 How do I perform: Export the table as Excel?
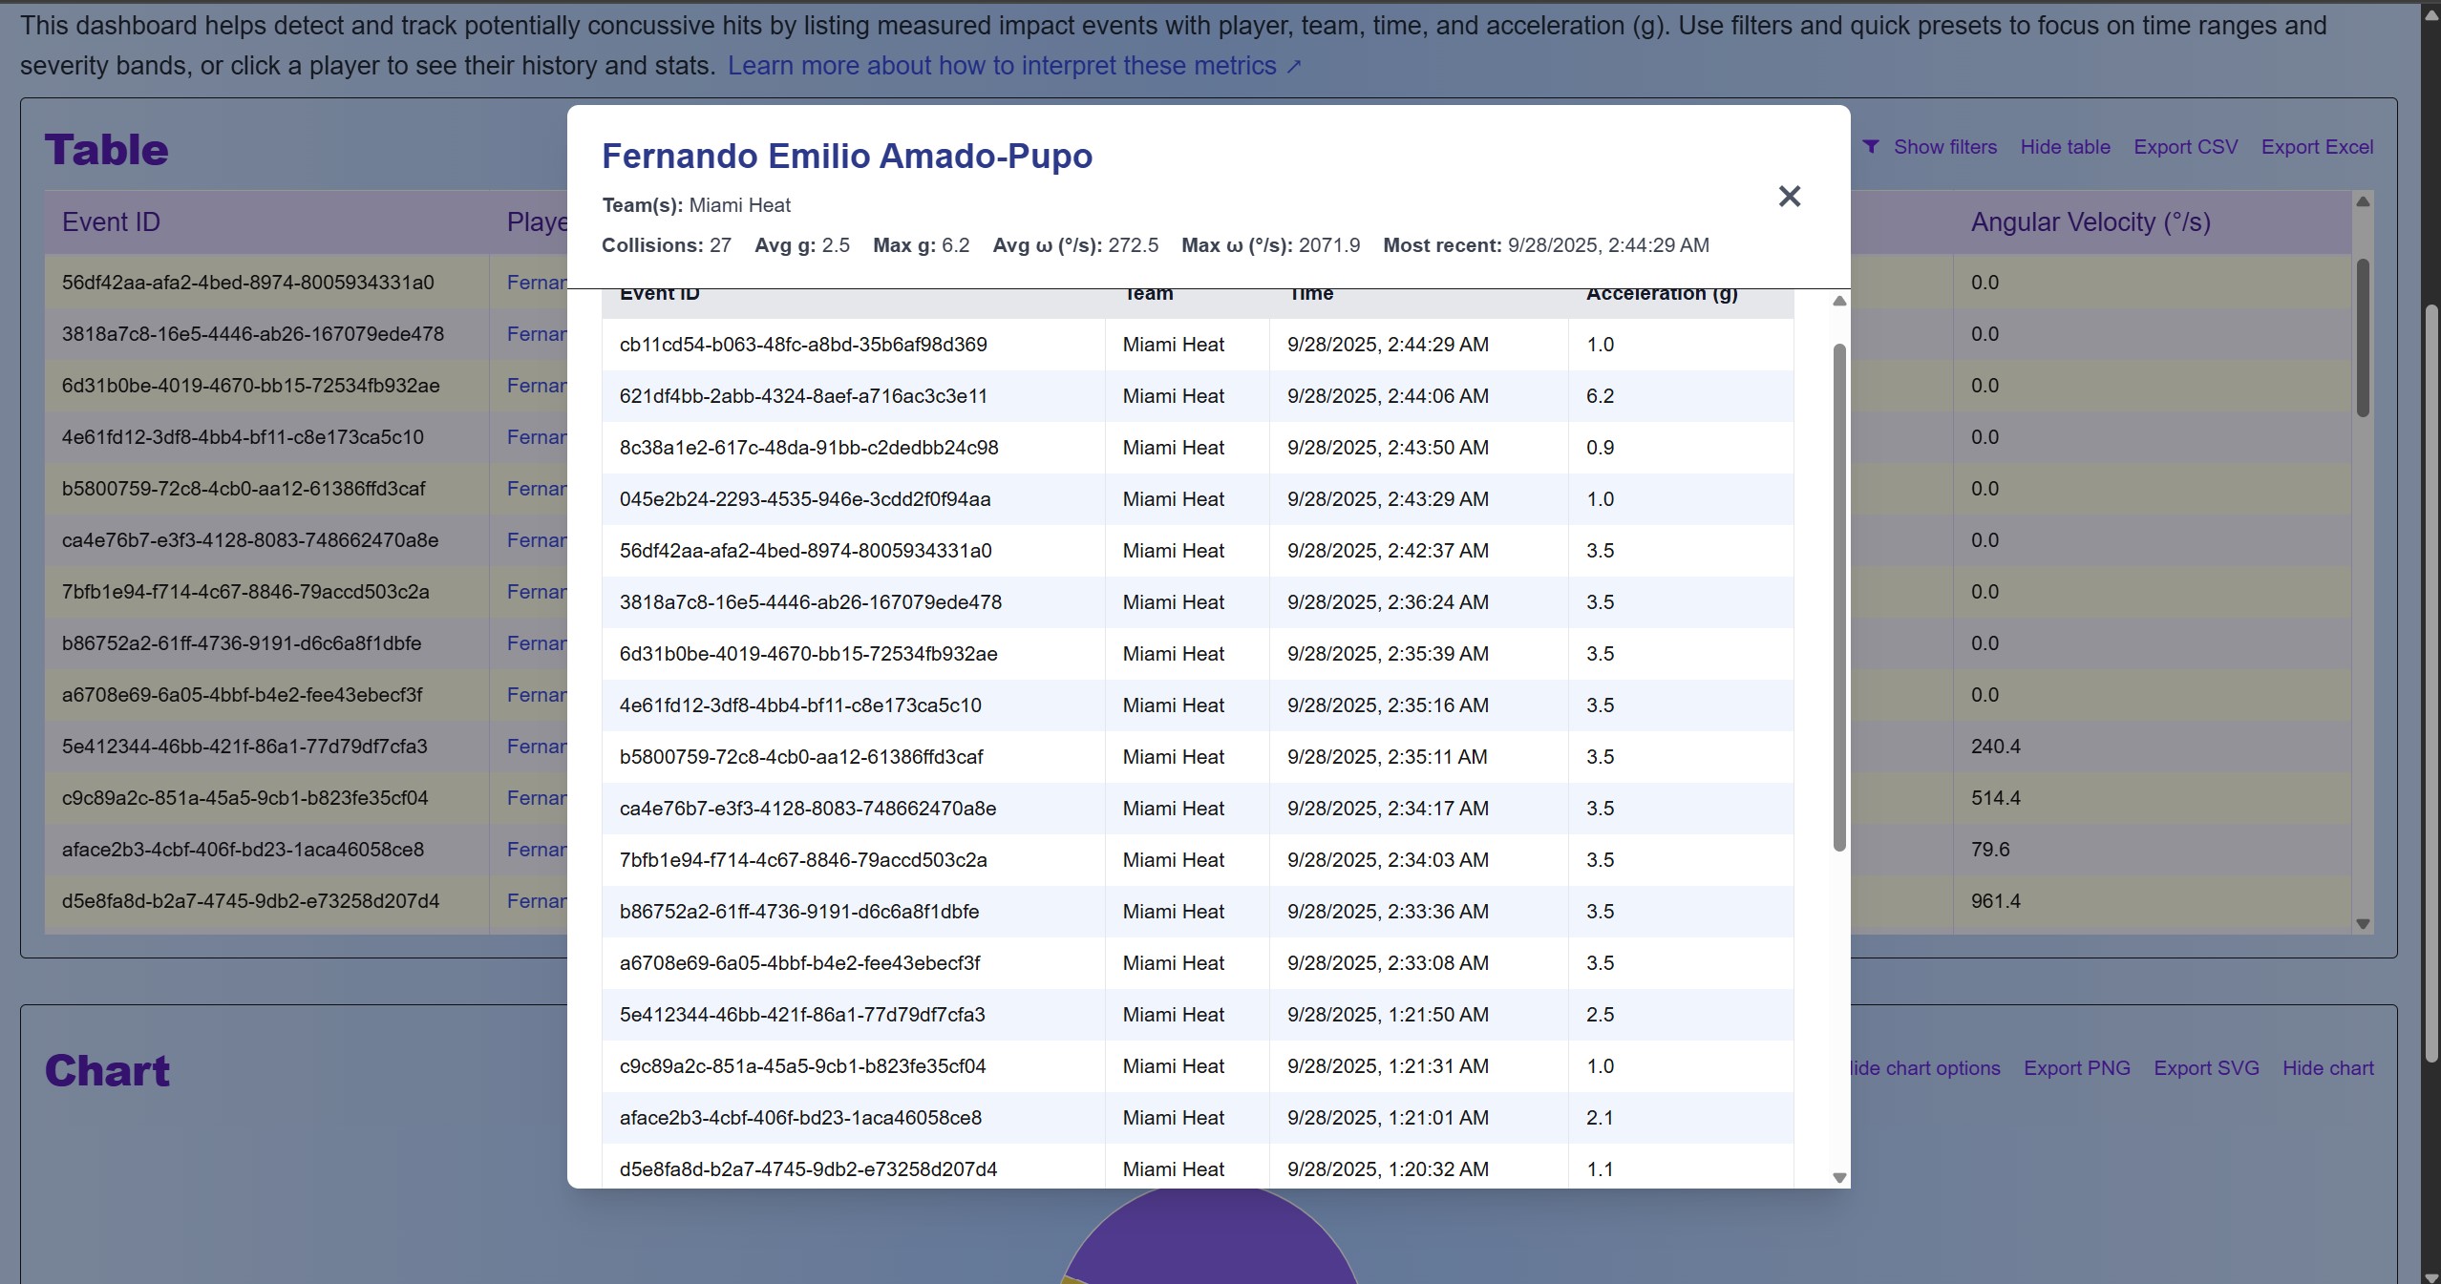[x=2317, y=147]
